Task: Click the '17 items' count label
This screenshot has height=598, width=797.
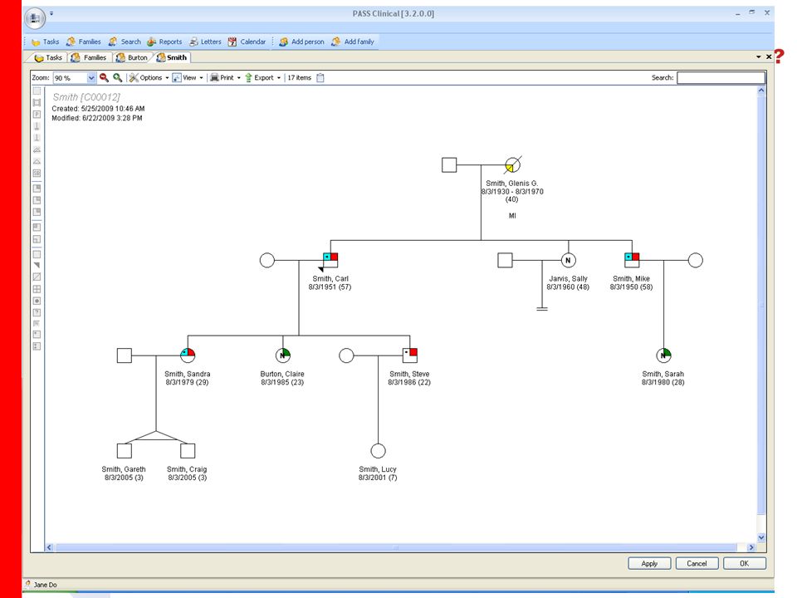Action: [300, 78]
